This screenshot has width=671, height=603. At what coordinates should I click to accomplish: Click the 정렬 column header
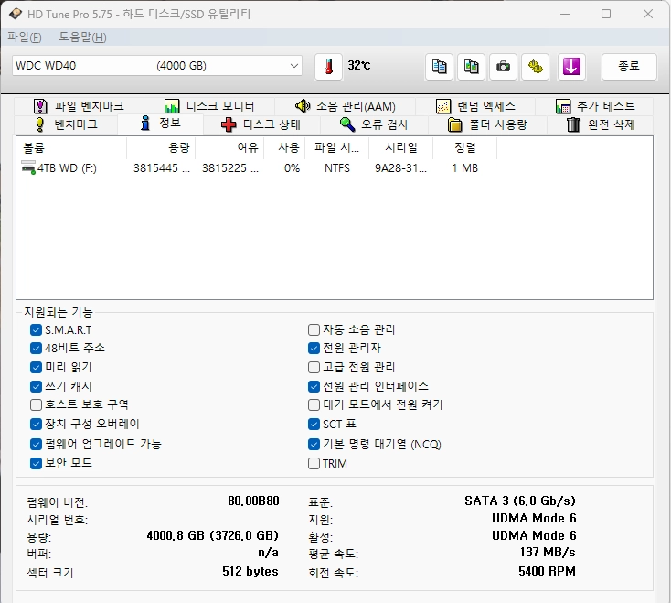tap(465, 147)
